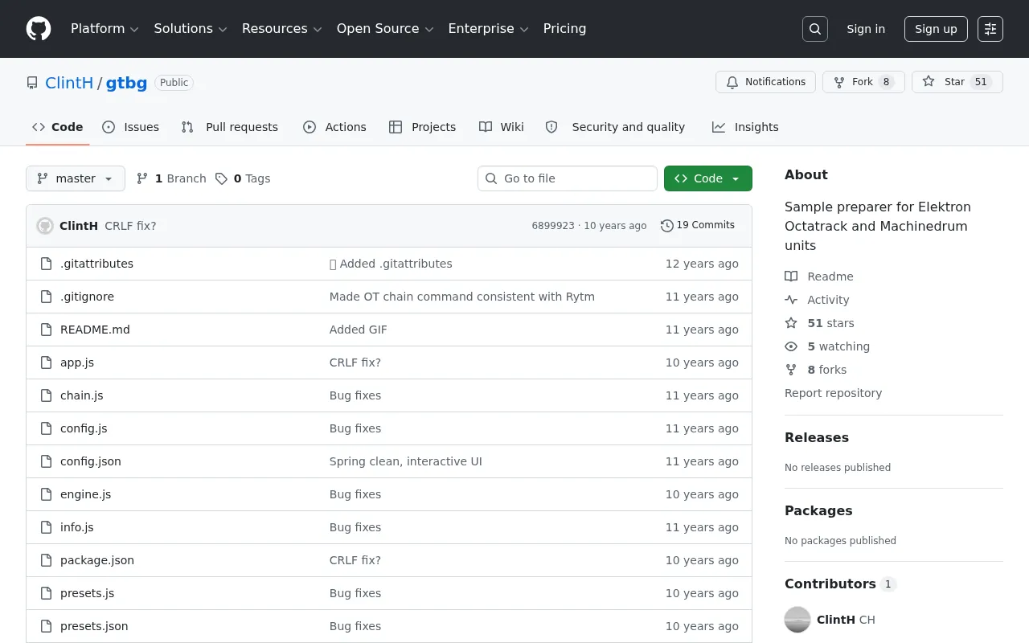The width and height of the screenshot is (1029, 643).
Task: Open the 'Added GIF' commit message
Action: coord(359,330)
